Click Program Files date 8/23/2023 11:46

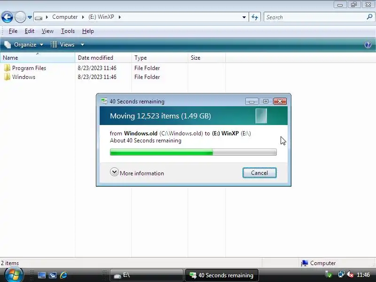(97, 68)
